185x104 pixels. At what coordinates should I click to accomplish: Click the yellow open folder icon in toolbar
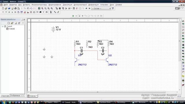[6, 8]
